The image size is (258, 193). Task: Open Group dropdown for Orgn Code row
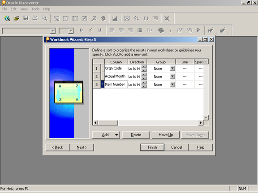point(172,68)
